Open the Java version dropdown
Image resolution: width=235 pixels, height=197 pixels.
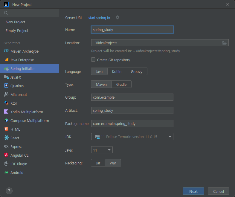pyautogui.click(x=102, y=150)
